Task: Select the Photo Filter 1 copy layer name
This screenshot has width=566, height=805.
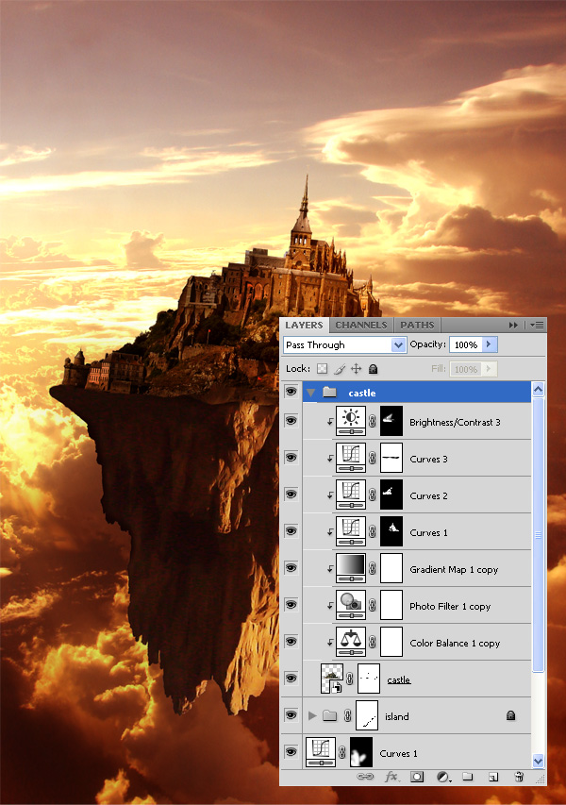Action: 450,606
